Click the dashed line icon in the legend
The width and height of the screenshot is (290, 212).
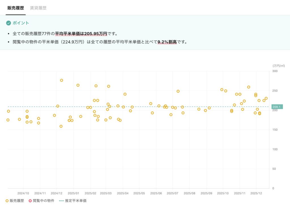coord(61,201)
